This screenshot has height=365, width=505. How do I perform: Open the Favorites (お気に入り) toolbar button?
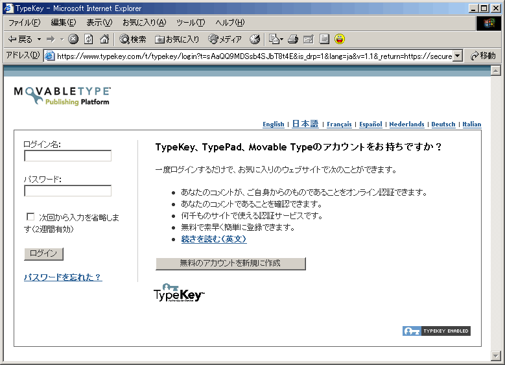177,40
